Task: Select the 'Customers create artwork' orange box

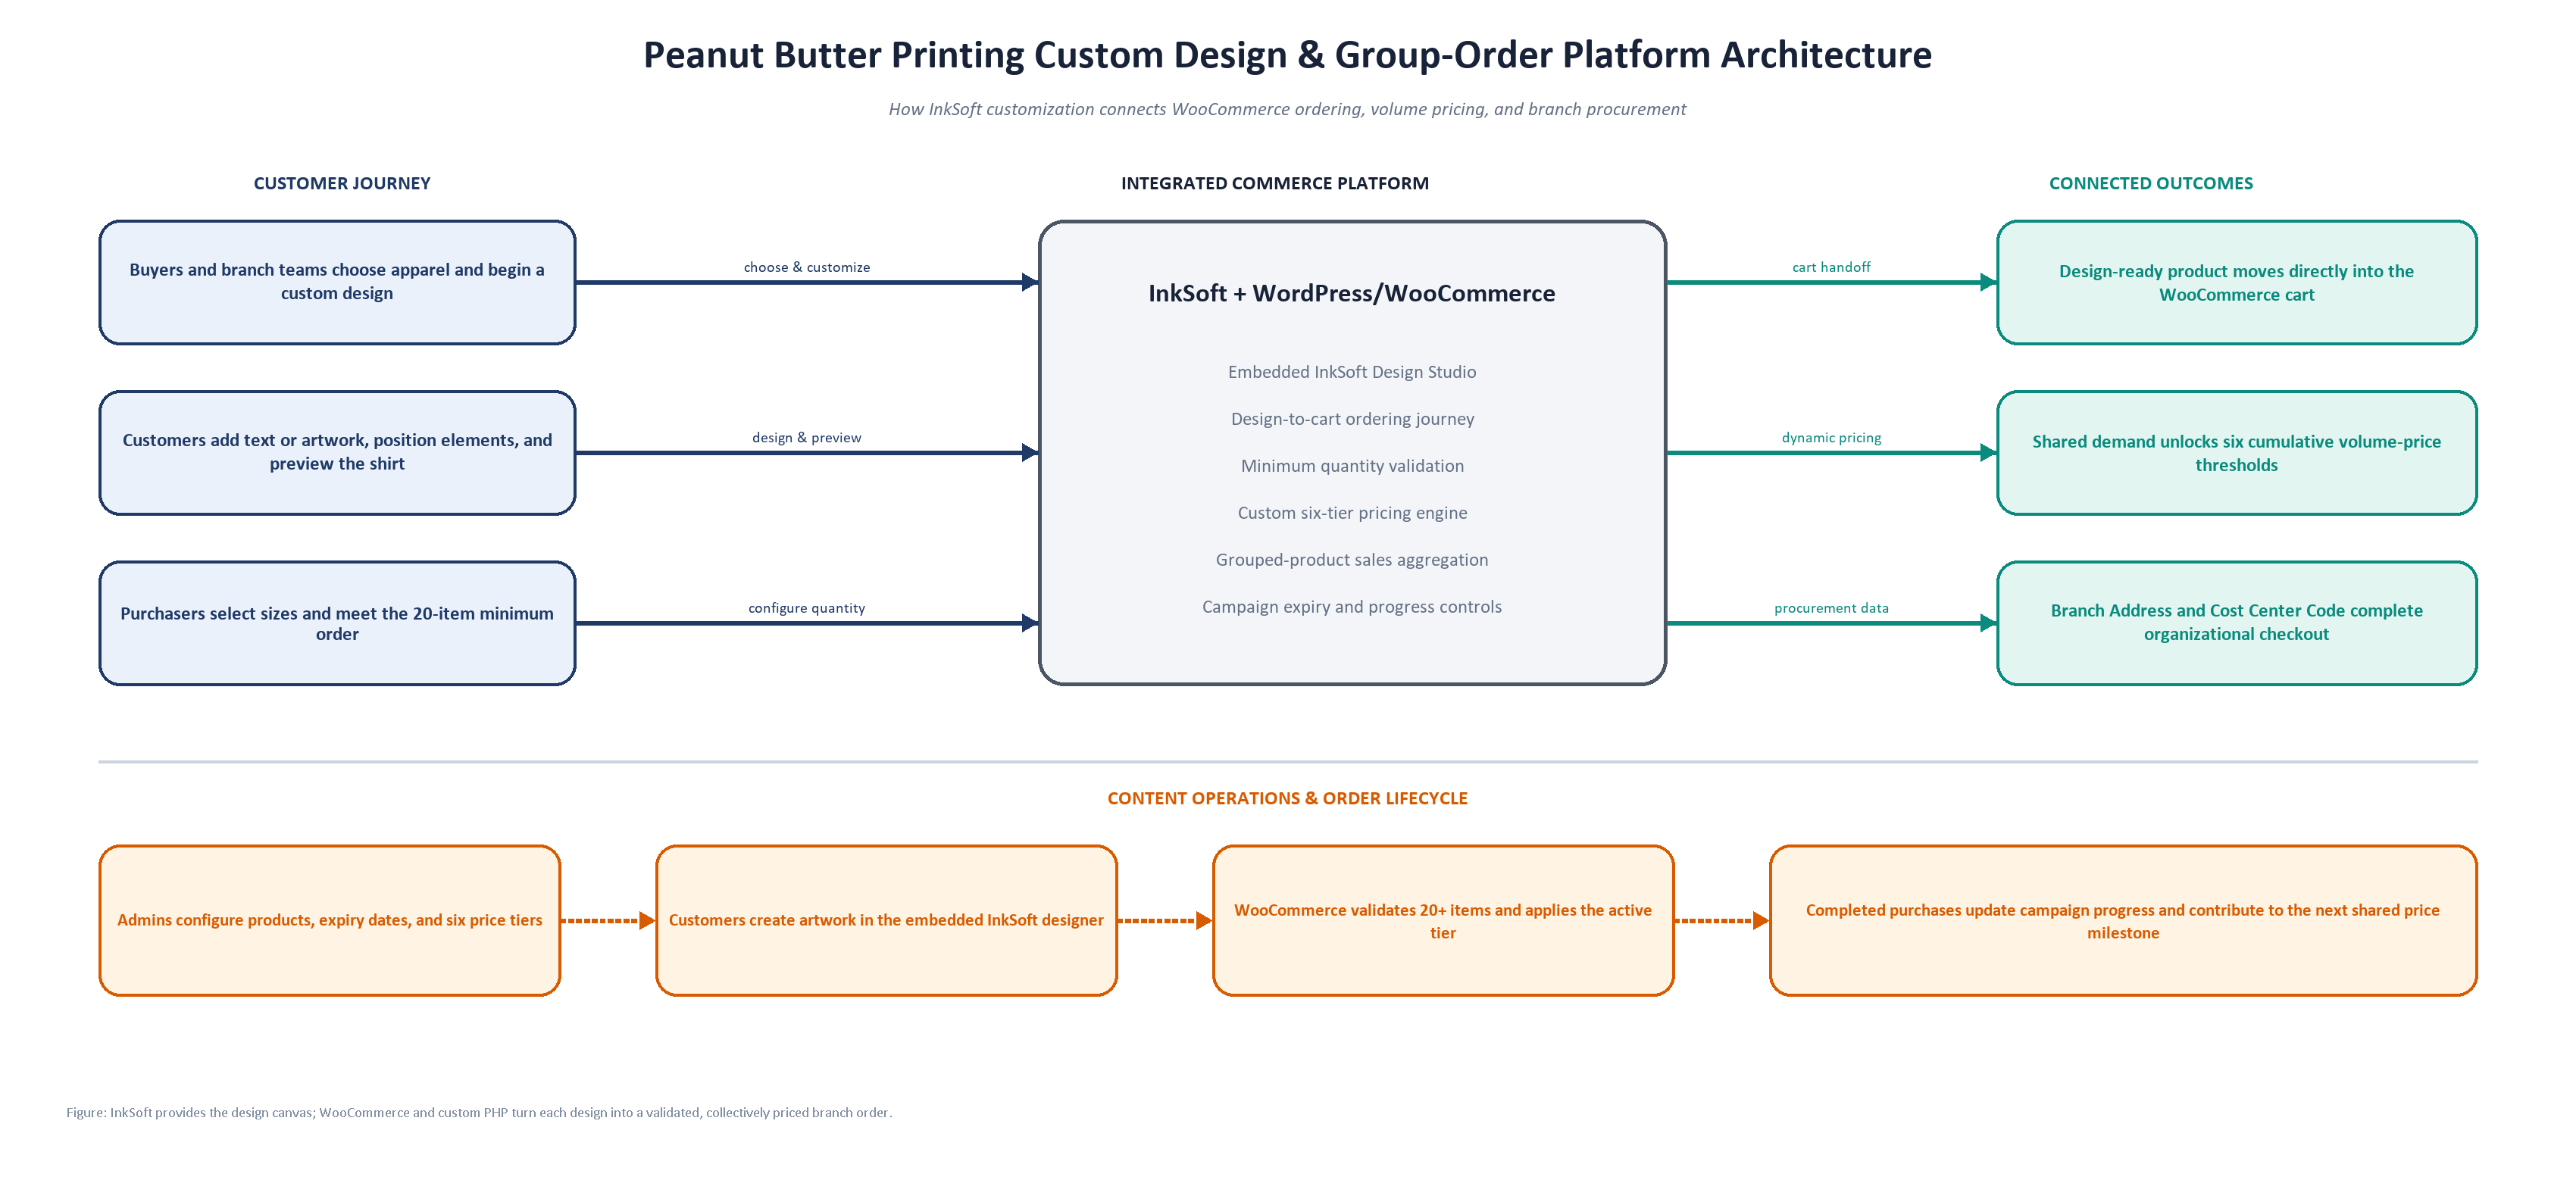Action: [886, 920]
